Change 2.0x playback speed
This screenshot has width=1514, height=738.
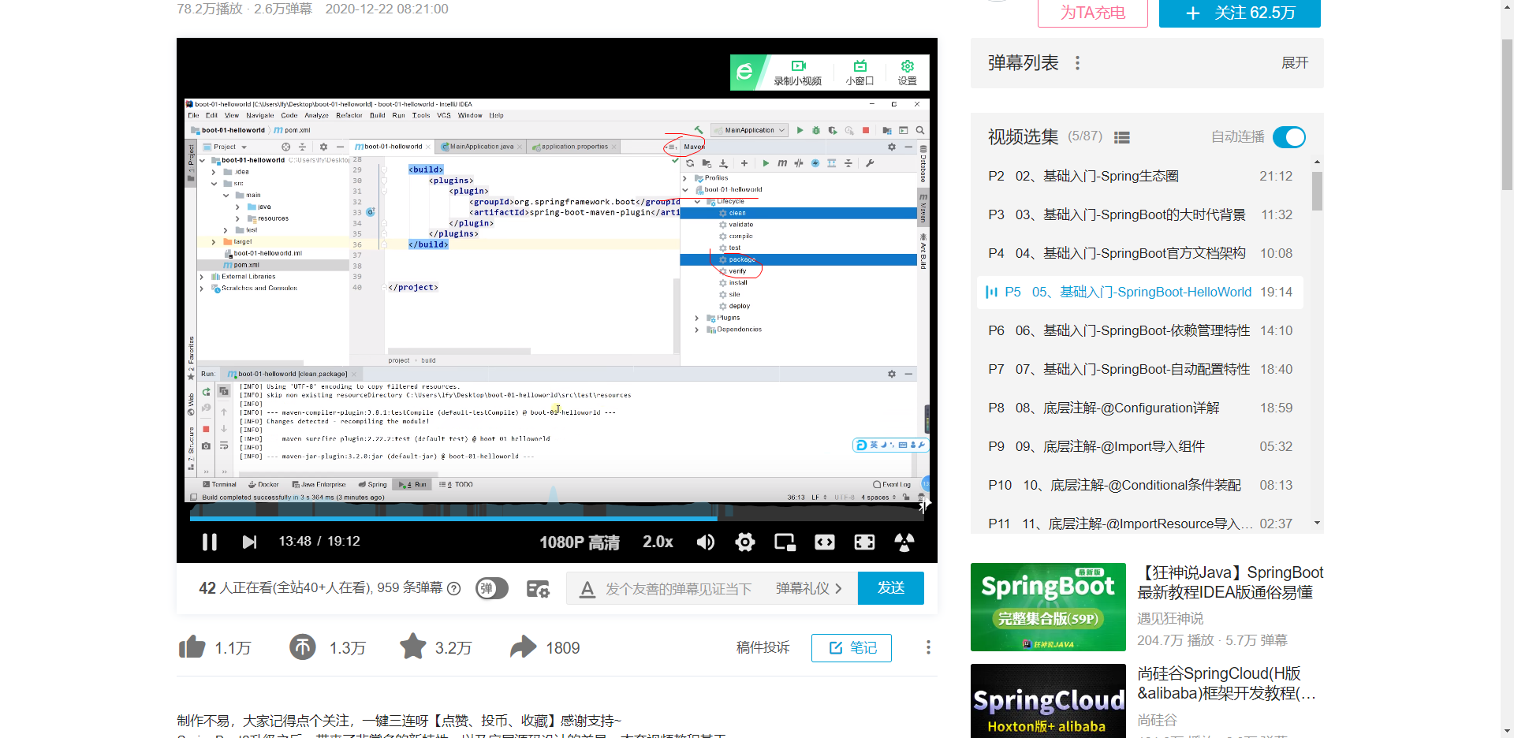[658, 542]
